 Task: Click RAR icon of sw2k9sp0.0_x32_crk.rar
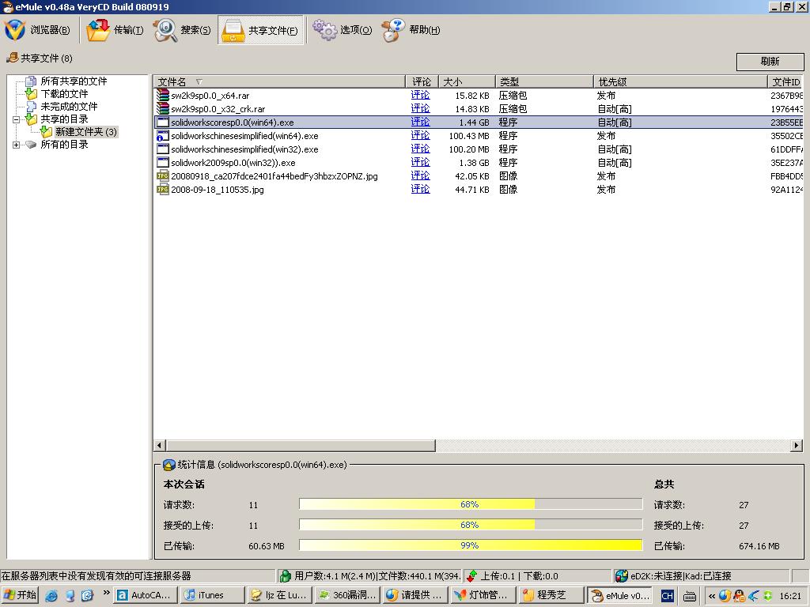coord(163,108)
